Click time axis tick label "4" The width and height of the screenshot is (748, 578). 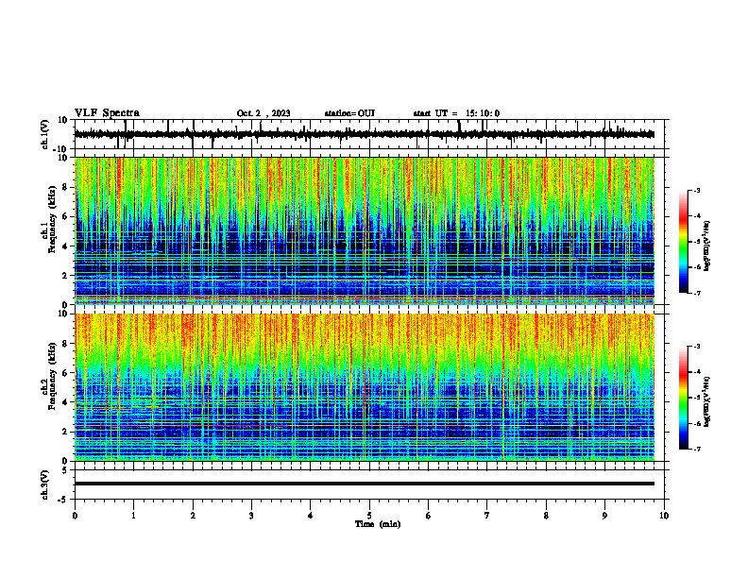pos(311,516)
